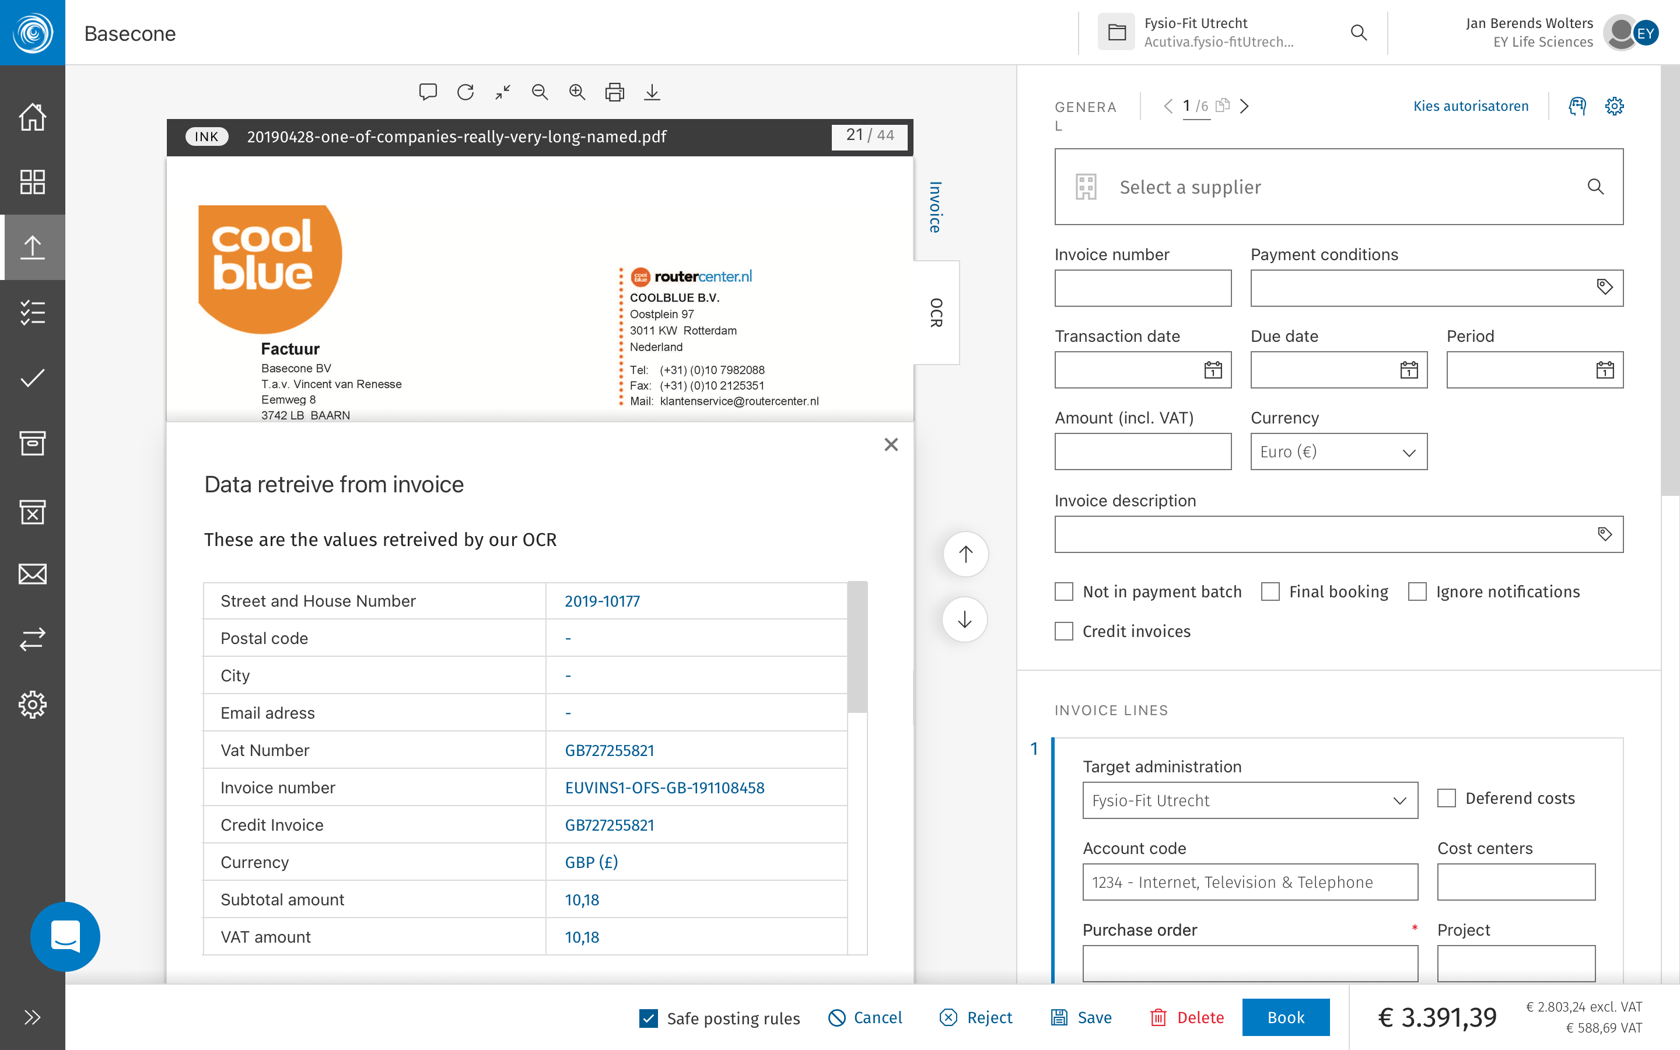Click the OCR data table scrollbar
This screenshot has height=1050, width=1680.
coord(857,647)
